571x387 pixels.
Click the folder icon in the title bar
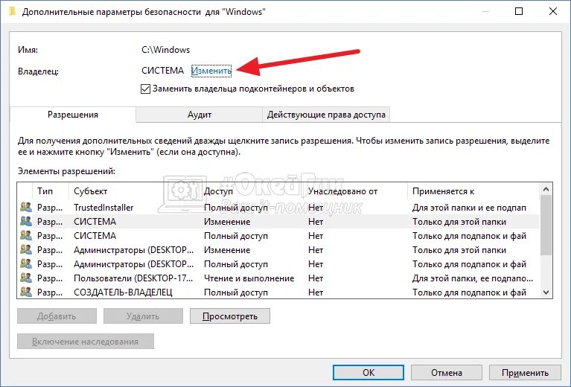[x=12, y=12]
